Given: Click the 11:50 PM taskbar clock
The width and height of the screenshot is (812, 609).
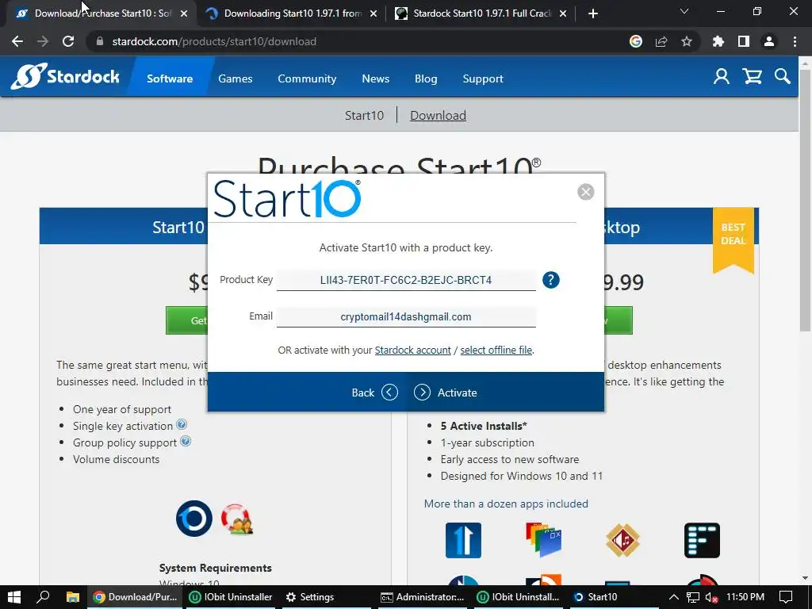Looking at the screenshot, I should point(745,597).
